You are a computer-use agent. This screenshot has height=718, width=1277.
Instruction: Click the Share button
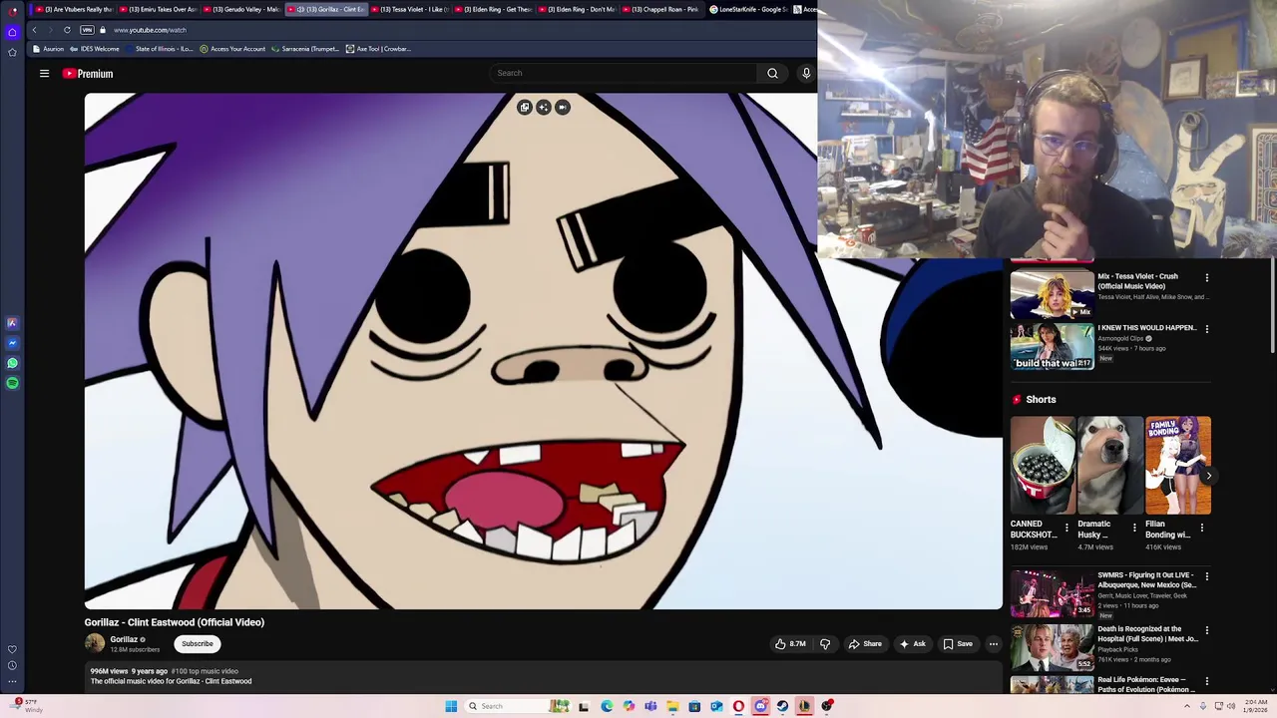(x=865, y=644)
